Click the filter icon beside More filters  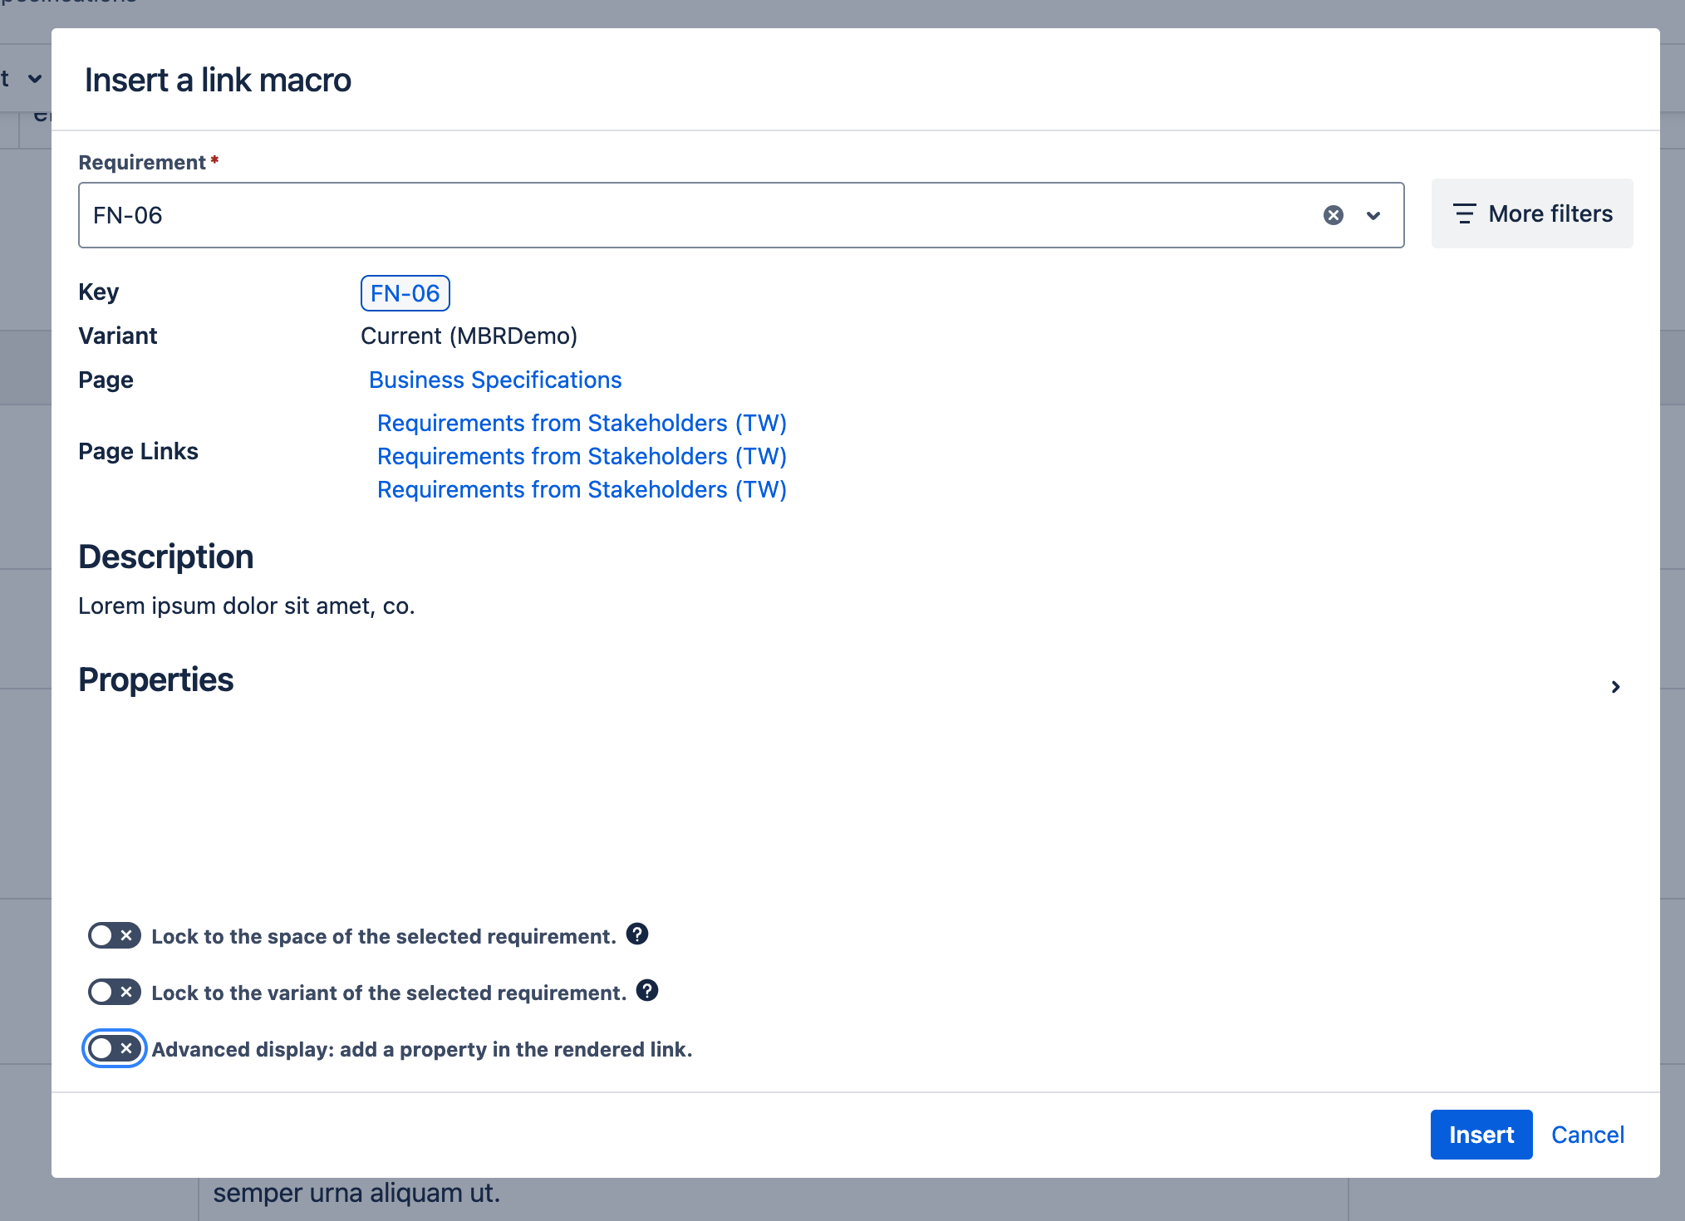[x=1465, y=213]
